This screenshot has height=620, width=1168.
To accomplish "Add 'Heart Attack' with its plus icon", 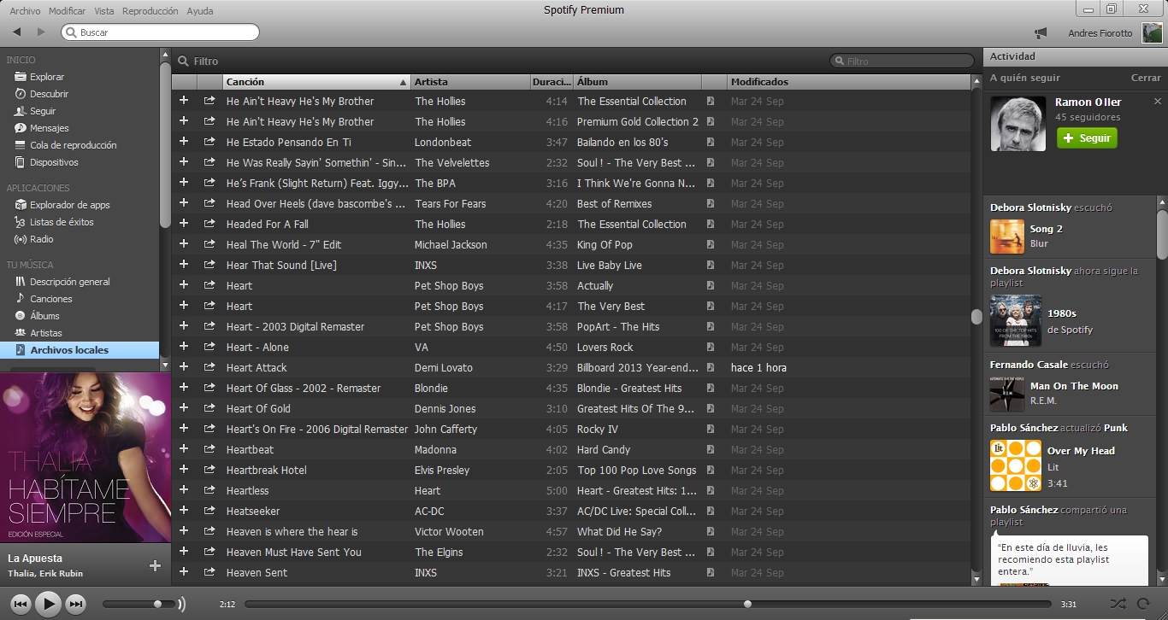I will pyautogui.click(x=183, y=367).
